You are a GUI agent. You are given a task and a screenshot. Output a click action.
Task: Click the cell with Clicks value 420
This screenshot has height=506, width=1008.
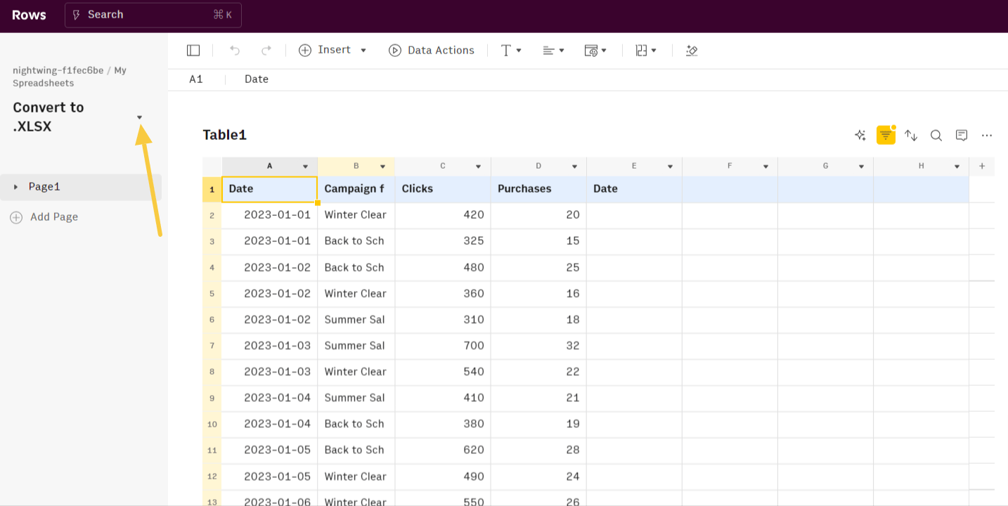pos(443,215)
